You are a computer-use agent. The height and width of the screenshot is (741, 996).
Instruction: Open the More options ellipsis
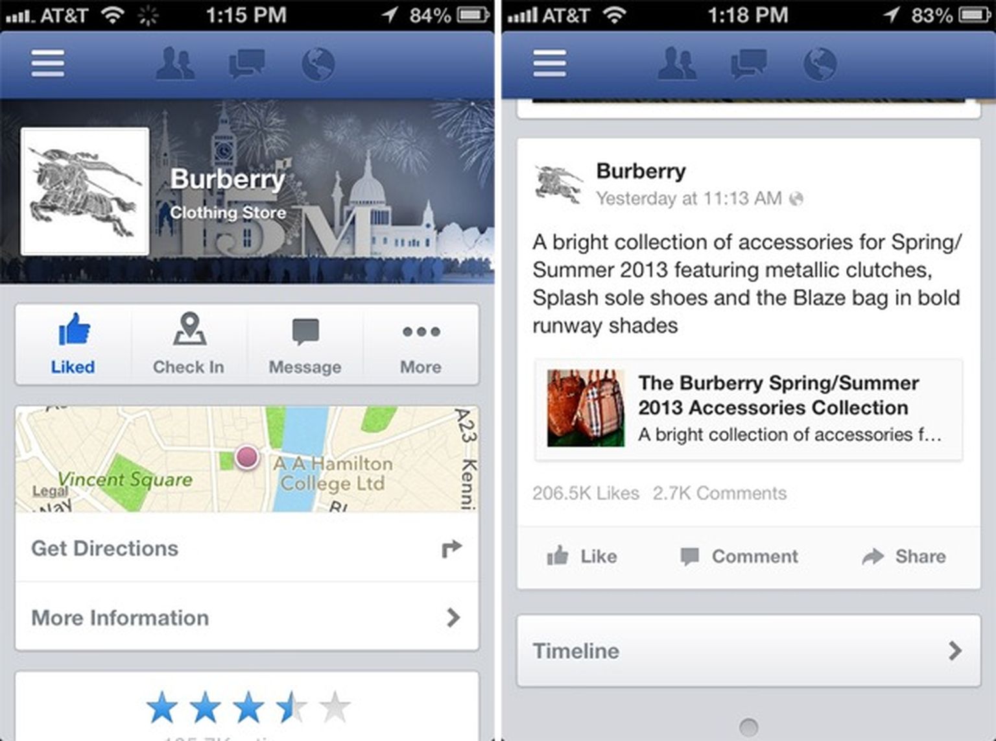421,344
